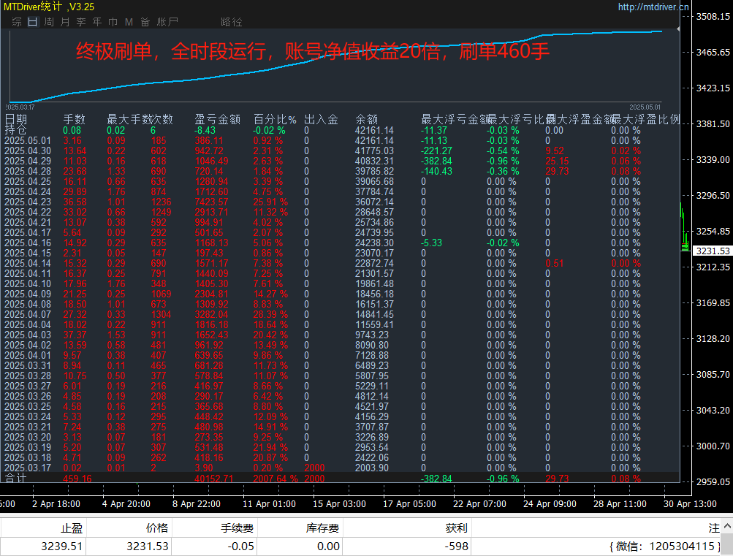This screenshot has width=733, height=556.
Task: Click the 40152.71 total profit value
Action: tap(214, 479)
